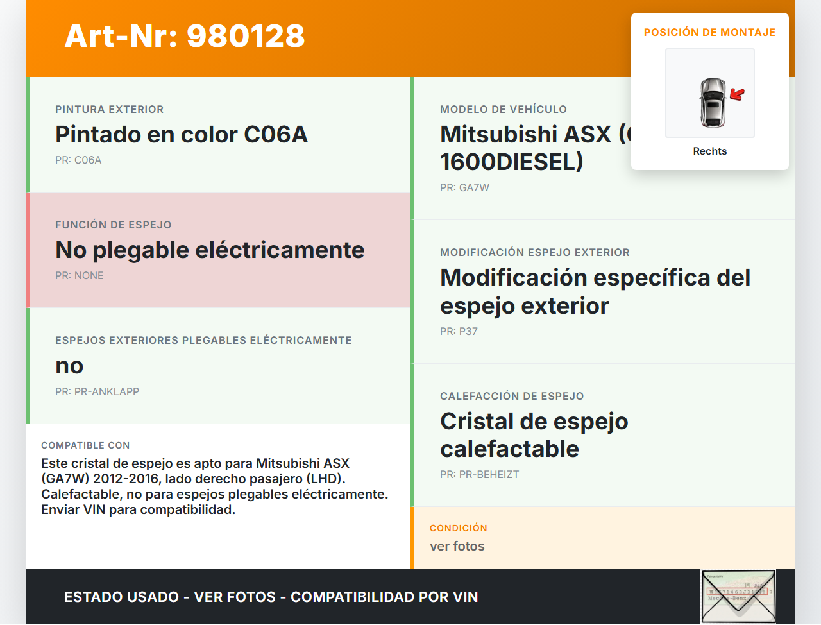The width and height of the screenshot is (821, 625).
Task: Select 'Cristal de espejo calefactable' text
Action: tap(534, 435)
